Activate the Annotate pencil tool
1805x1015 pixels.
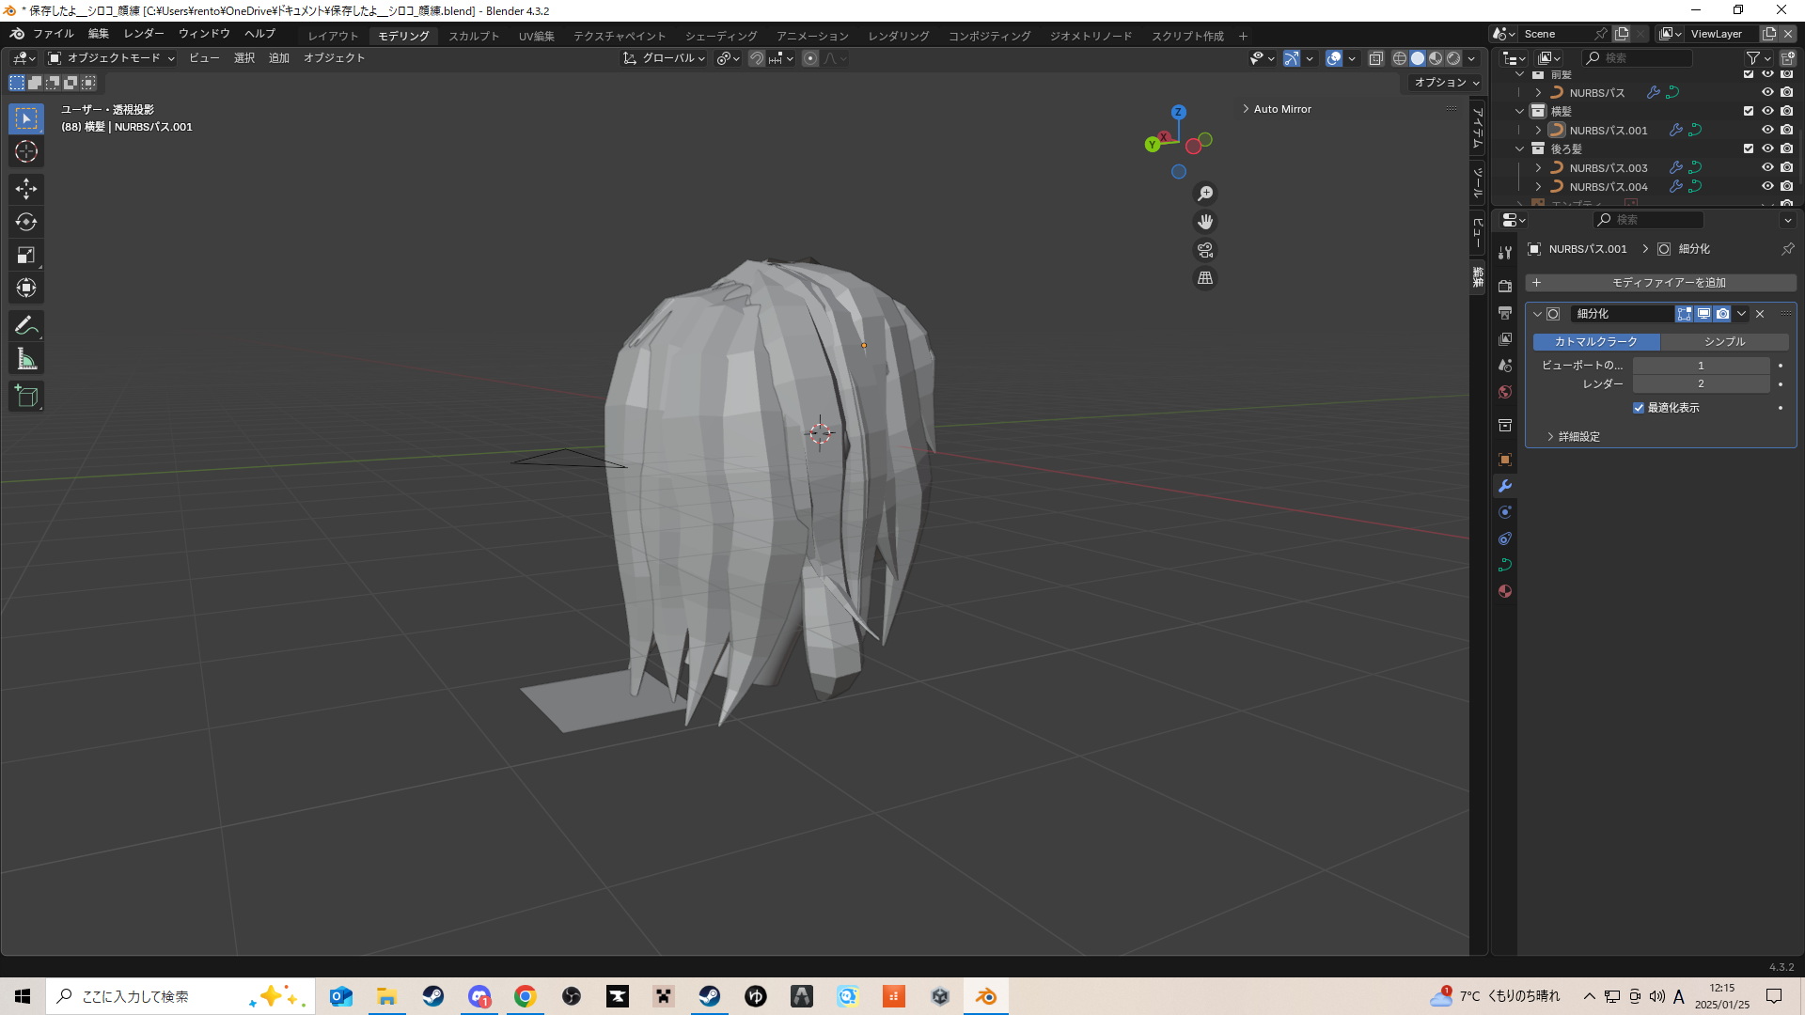pyautogui.click(x=25, y=326)
